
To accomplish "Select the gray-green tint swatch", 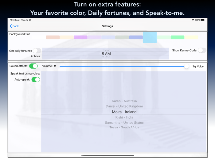I will (x=122, y=37).
